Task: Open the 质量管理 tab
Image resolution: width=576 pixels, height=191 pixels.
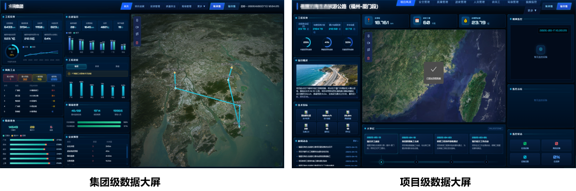Action: (x=442, y=2)
